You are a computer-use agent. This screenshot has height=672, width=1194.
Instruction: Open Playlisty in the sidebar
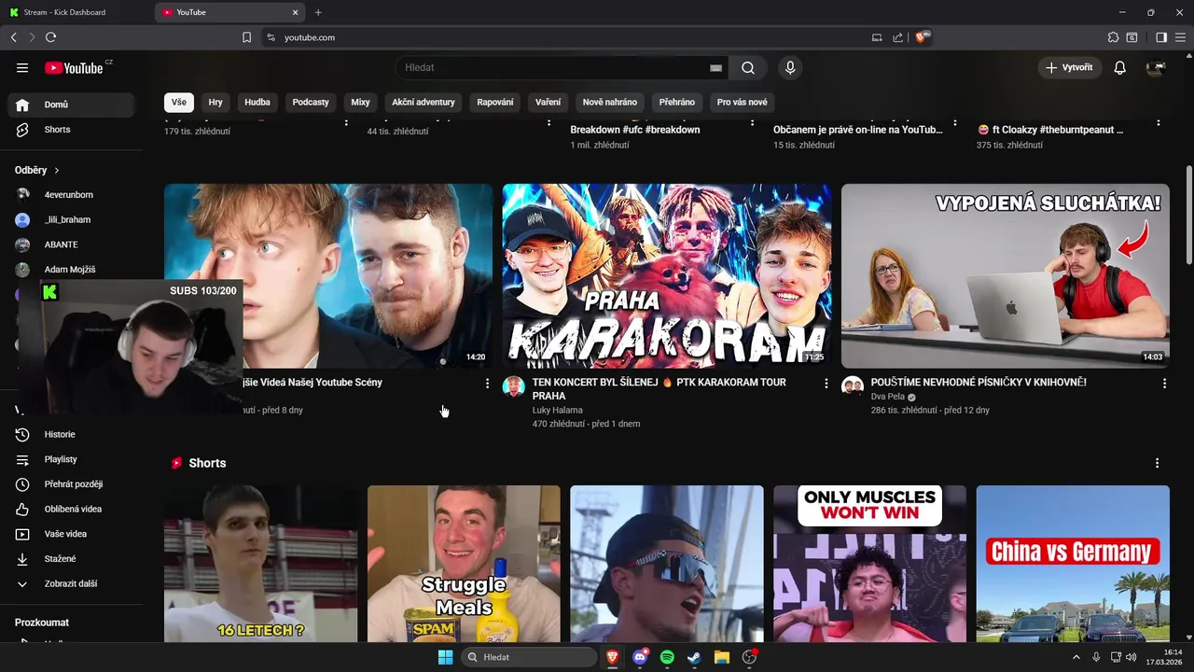(71, 460)
